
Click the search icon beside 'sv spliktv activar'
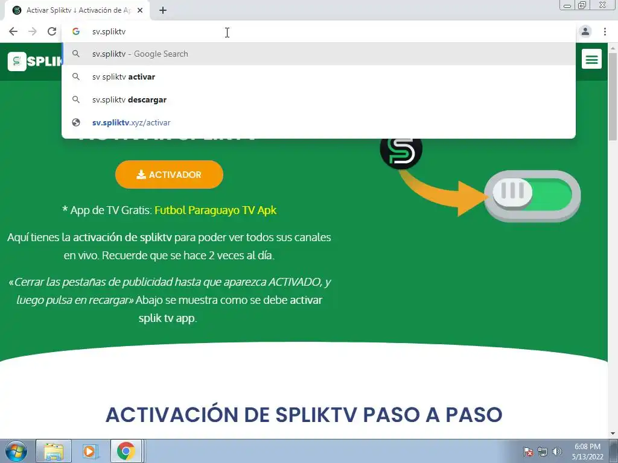pyautogui.click(x=76, y=77)
